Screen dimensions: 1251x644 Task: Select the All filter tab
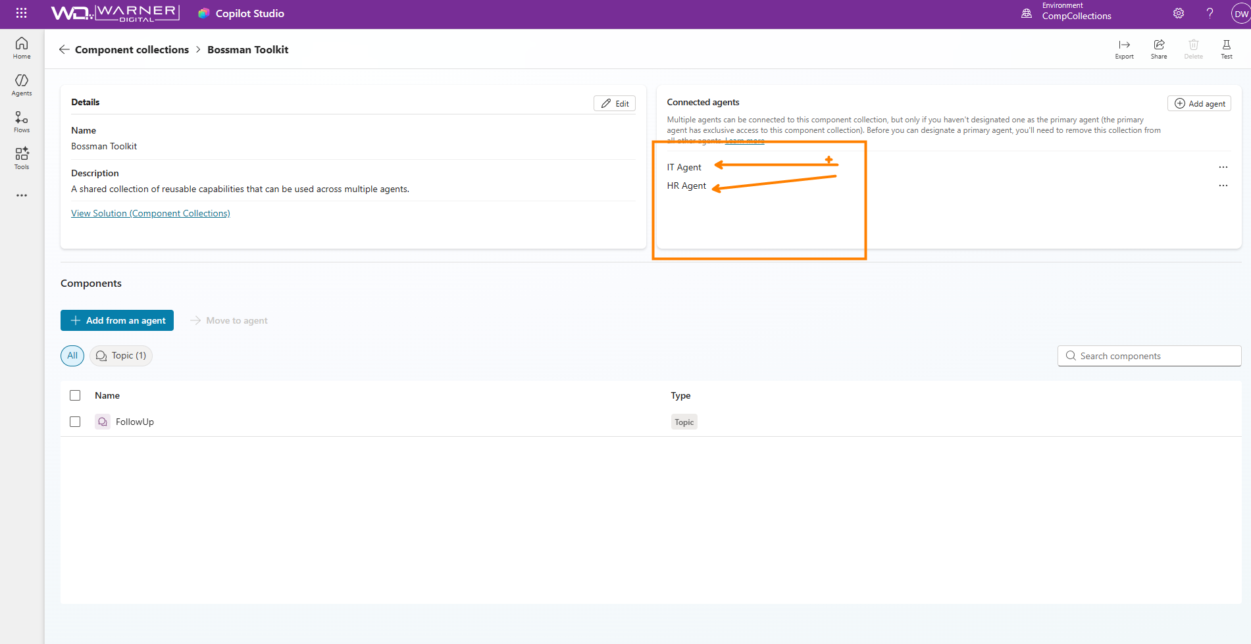click(x=72, y=356)
